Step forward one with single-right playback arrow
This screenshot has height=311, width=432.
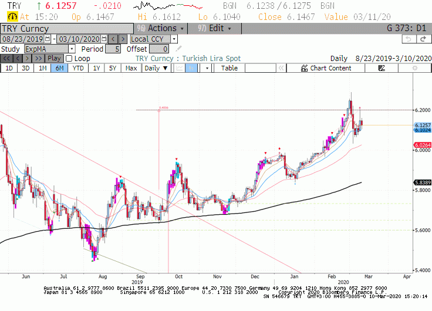click(x=27, y=59)
